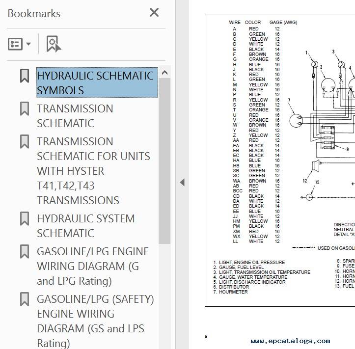
Task: Click legend item GAUGE, FUEL LEVEL
Action: [x=239, y=268]
